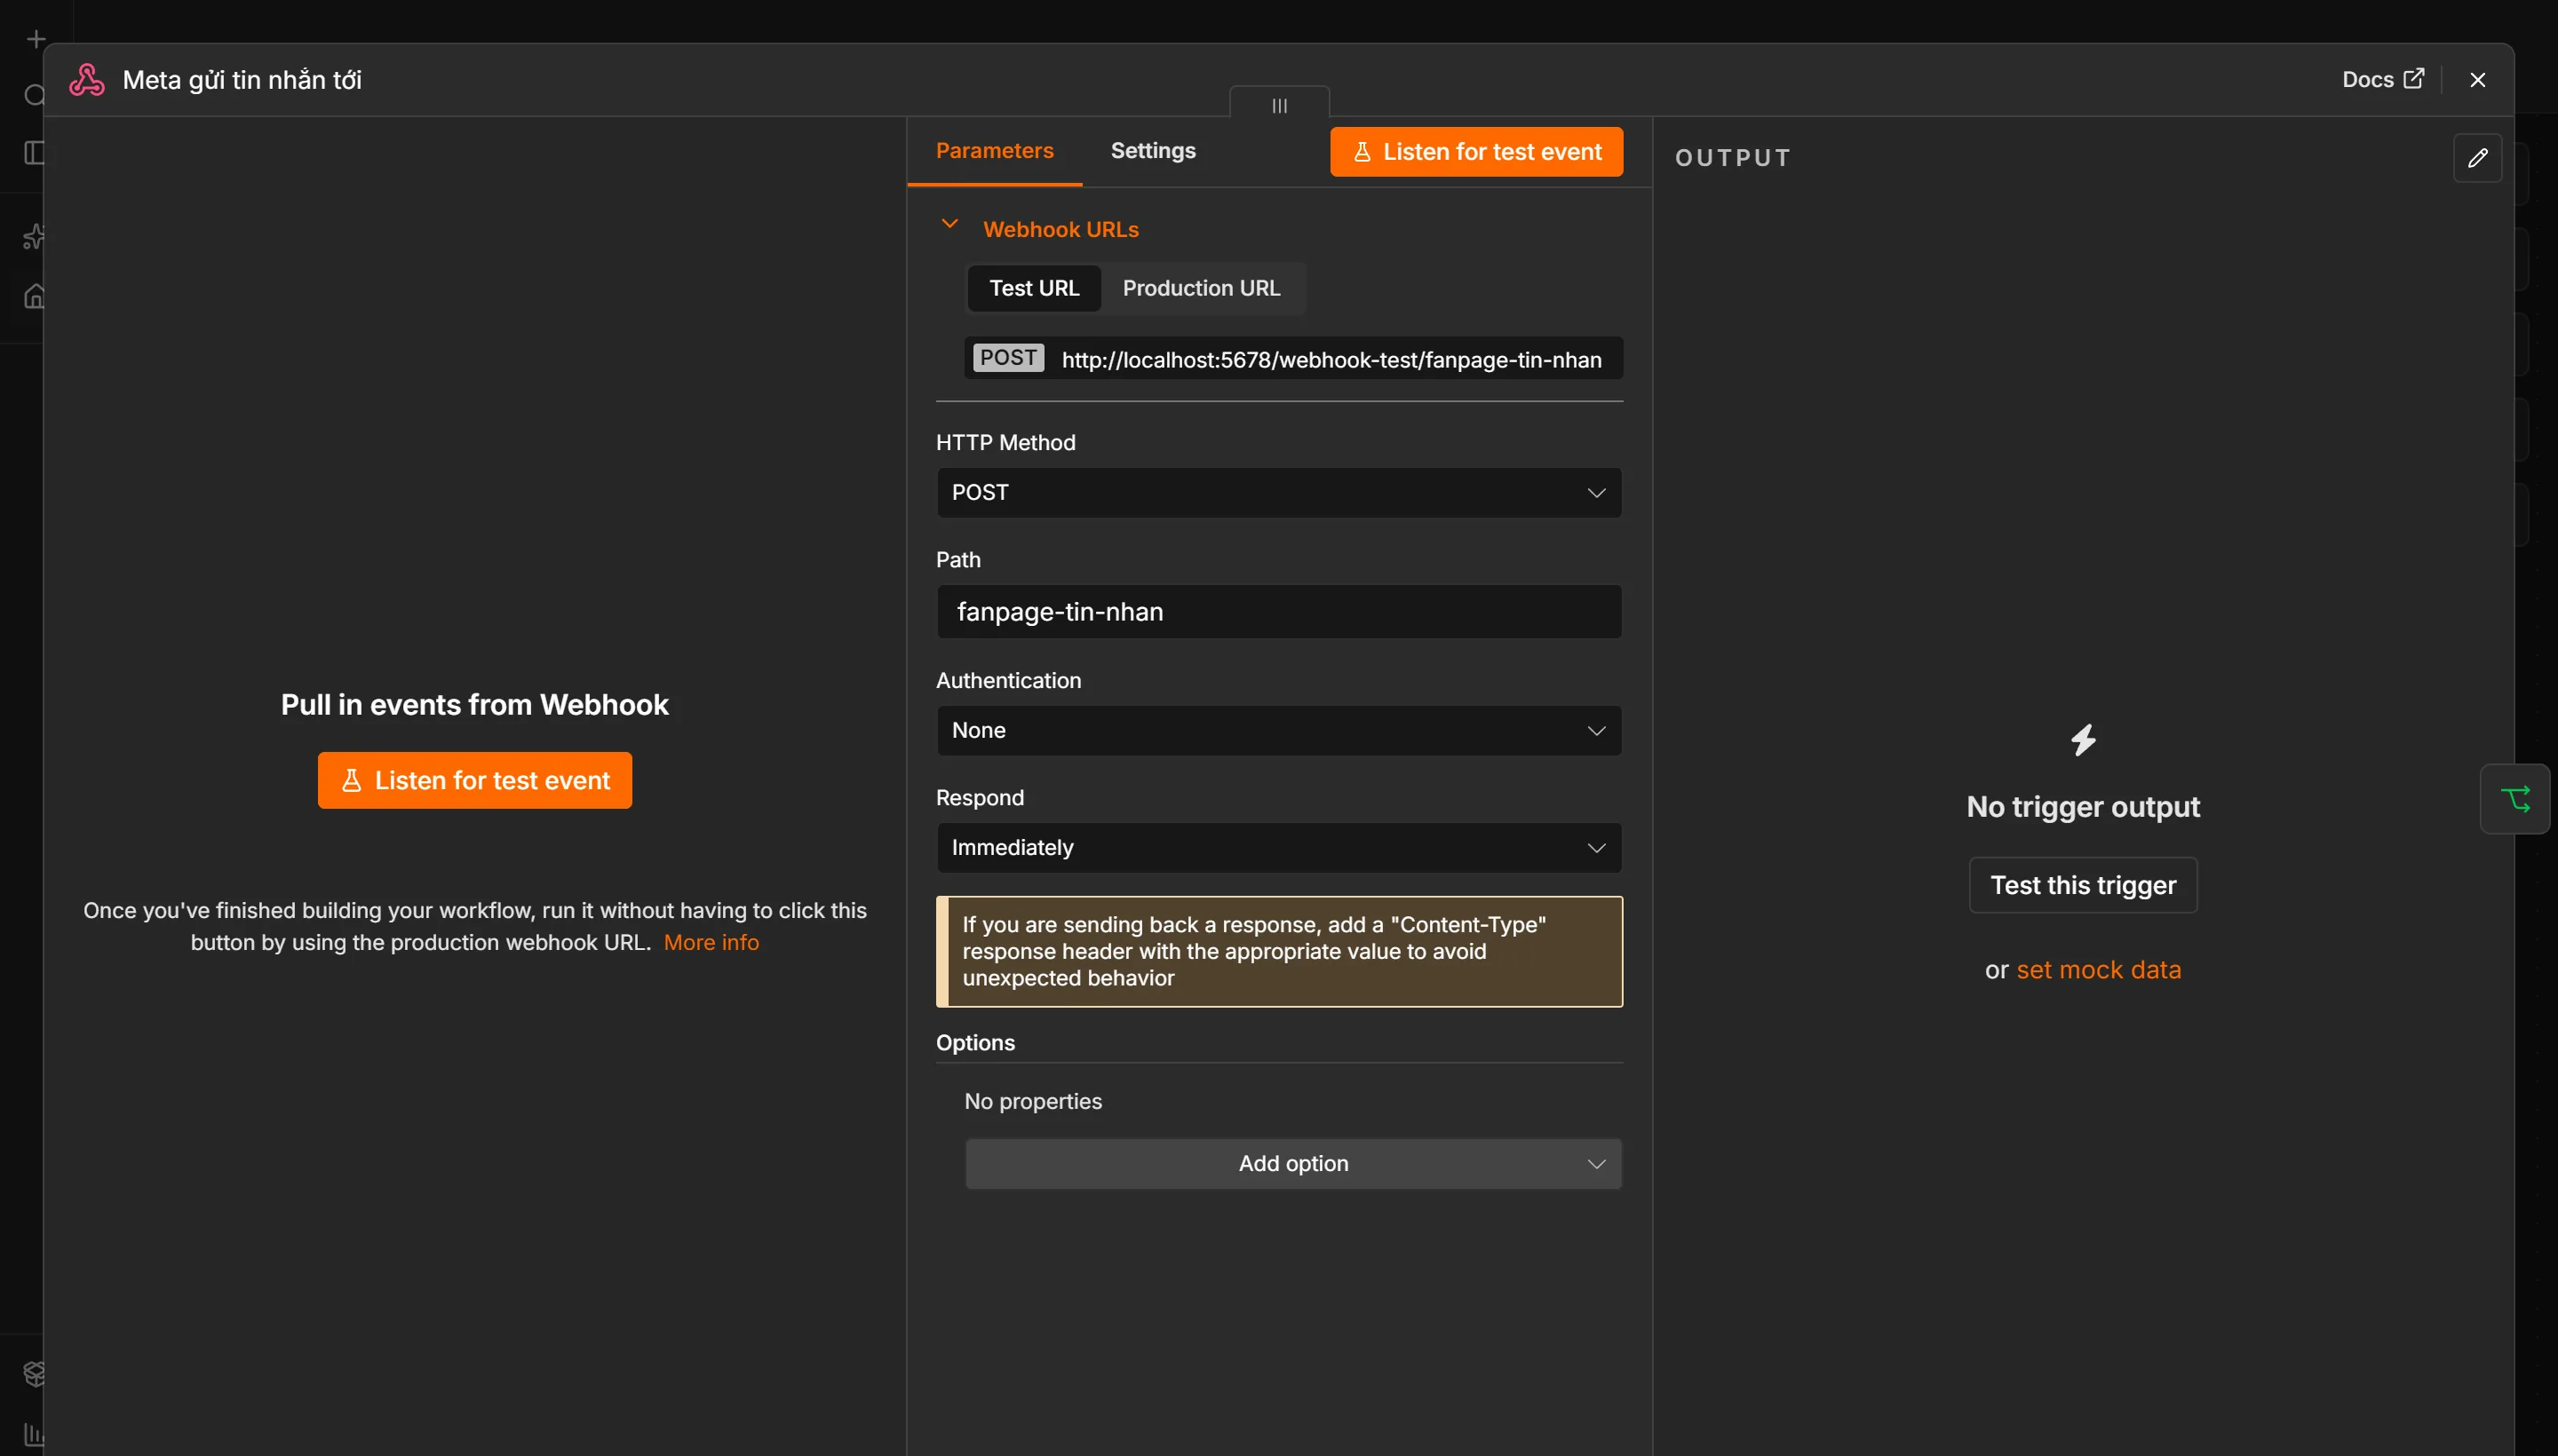Viewport: 2558px width, 1456px height.
Task: Close the node settings panel
Action: [x=2477, y=80]
